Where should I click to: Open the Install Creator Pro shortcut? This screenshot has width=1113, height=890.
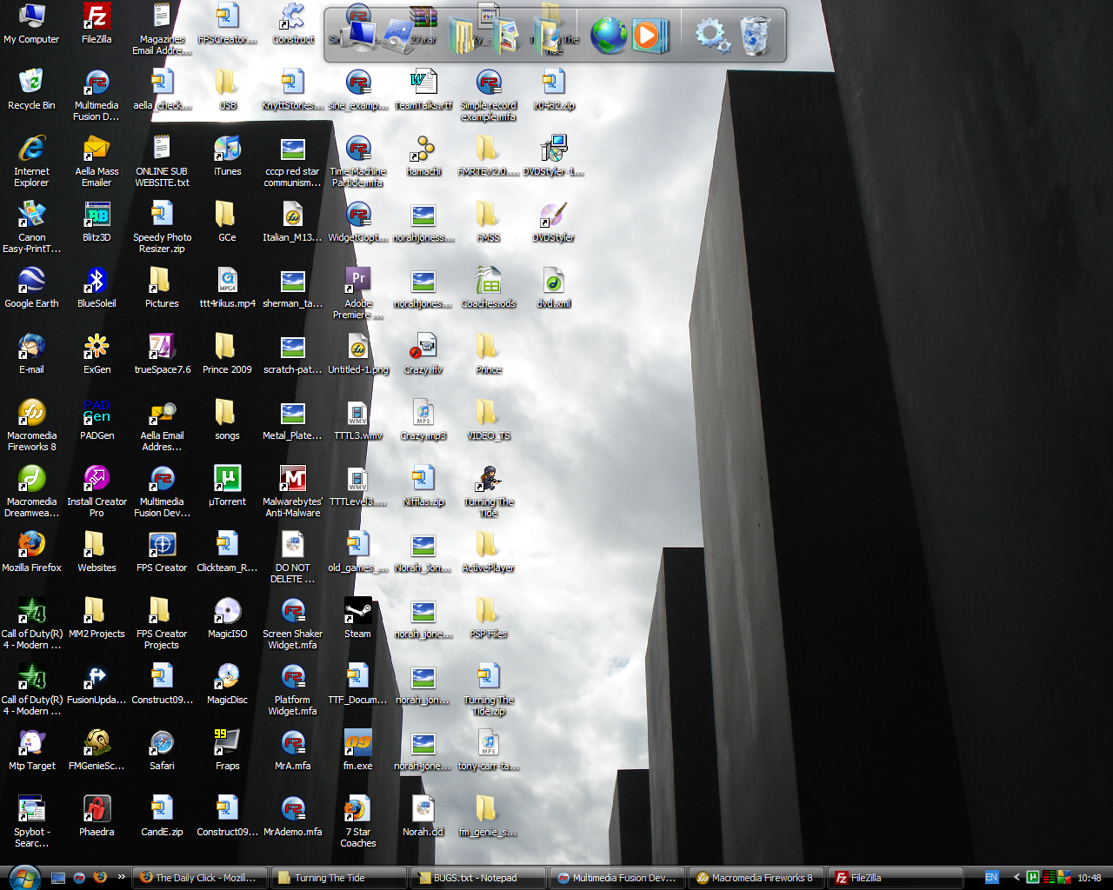97,491
